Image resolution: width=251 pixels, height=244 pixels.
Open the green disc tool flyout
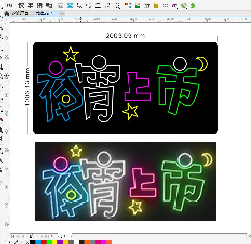(x=184, y=6)
